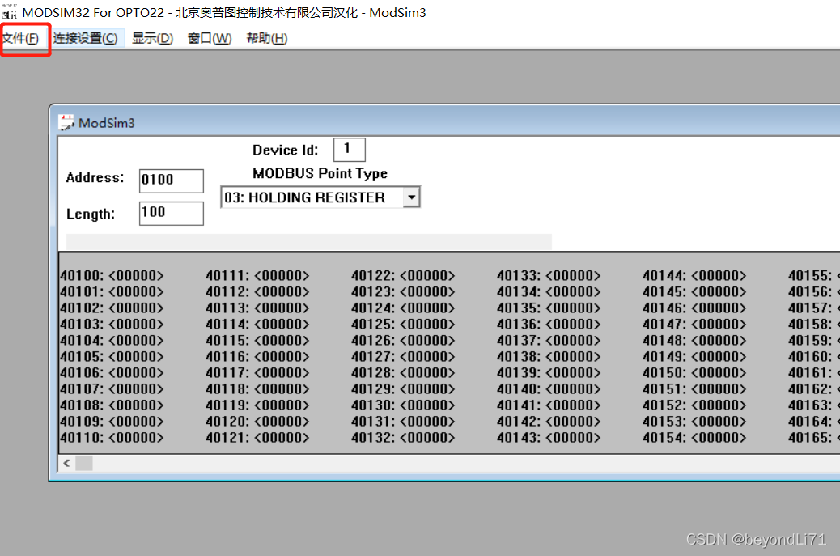The image size is (840, 556).
Task: Open the 文件(F) menu
Action: pyautogui.click(x=20, y=39)
